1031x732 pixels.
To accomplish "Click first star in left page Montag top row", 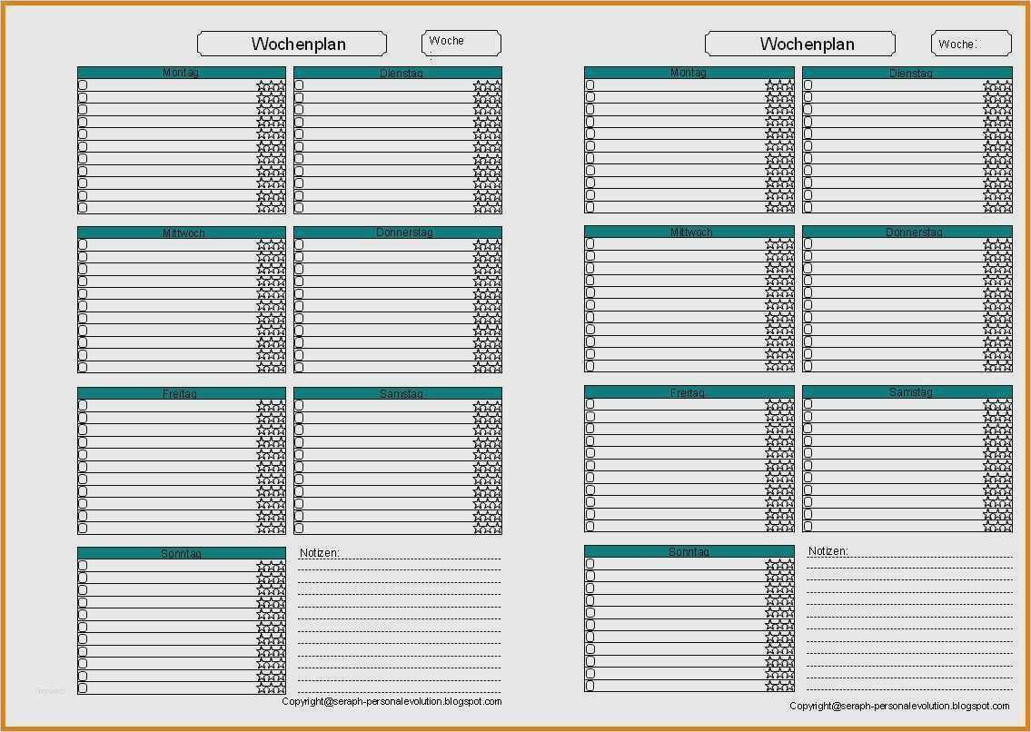I will tap(263, 85).
